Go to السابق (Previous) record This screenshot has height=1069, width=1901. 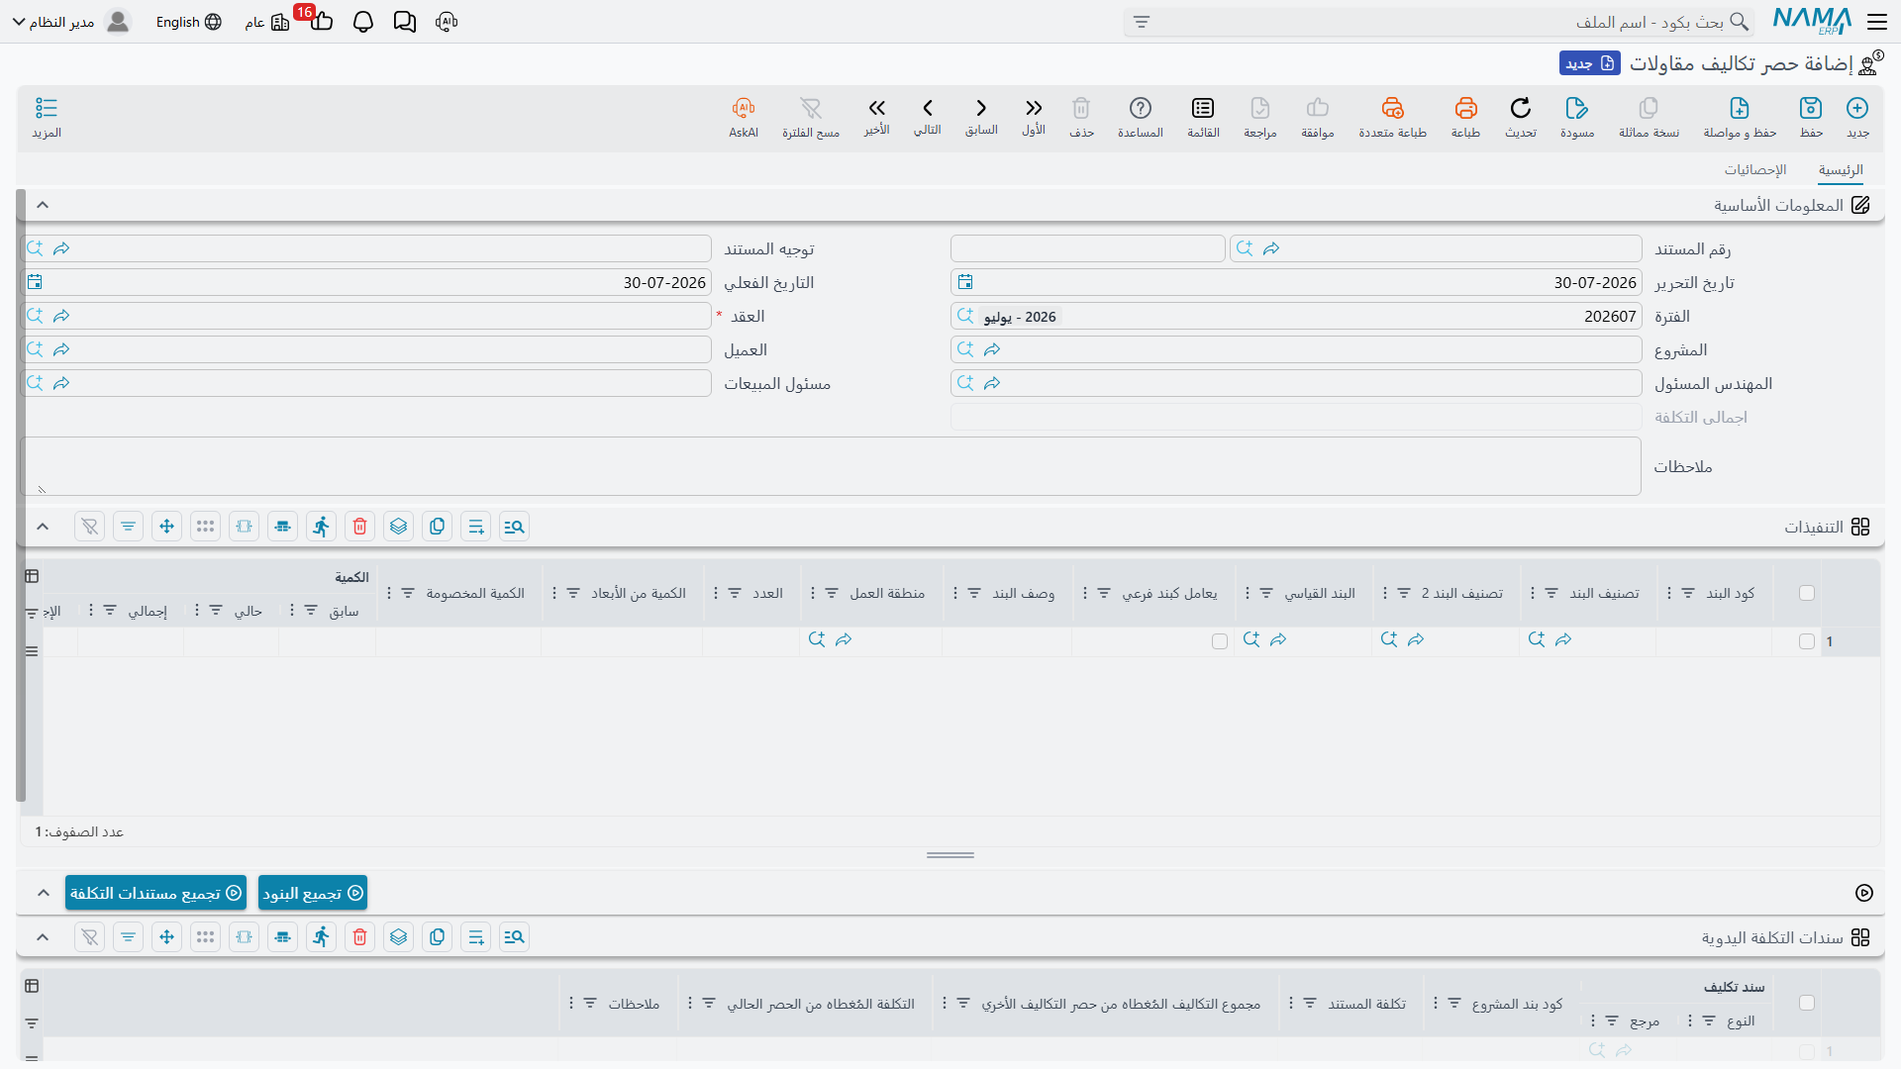pos(981,115)
